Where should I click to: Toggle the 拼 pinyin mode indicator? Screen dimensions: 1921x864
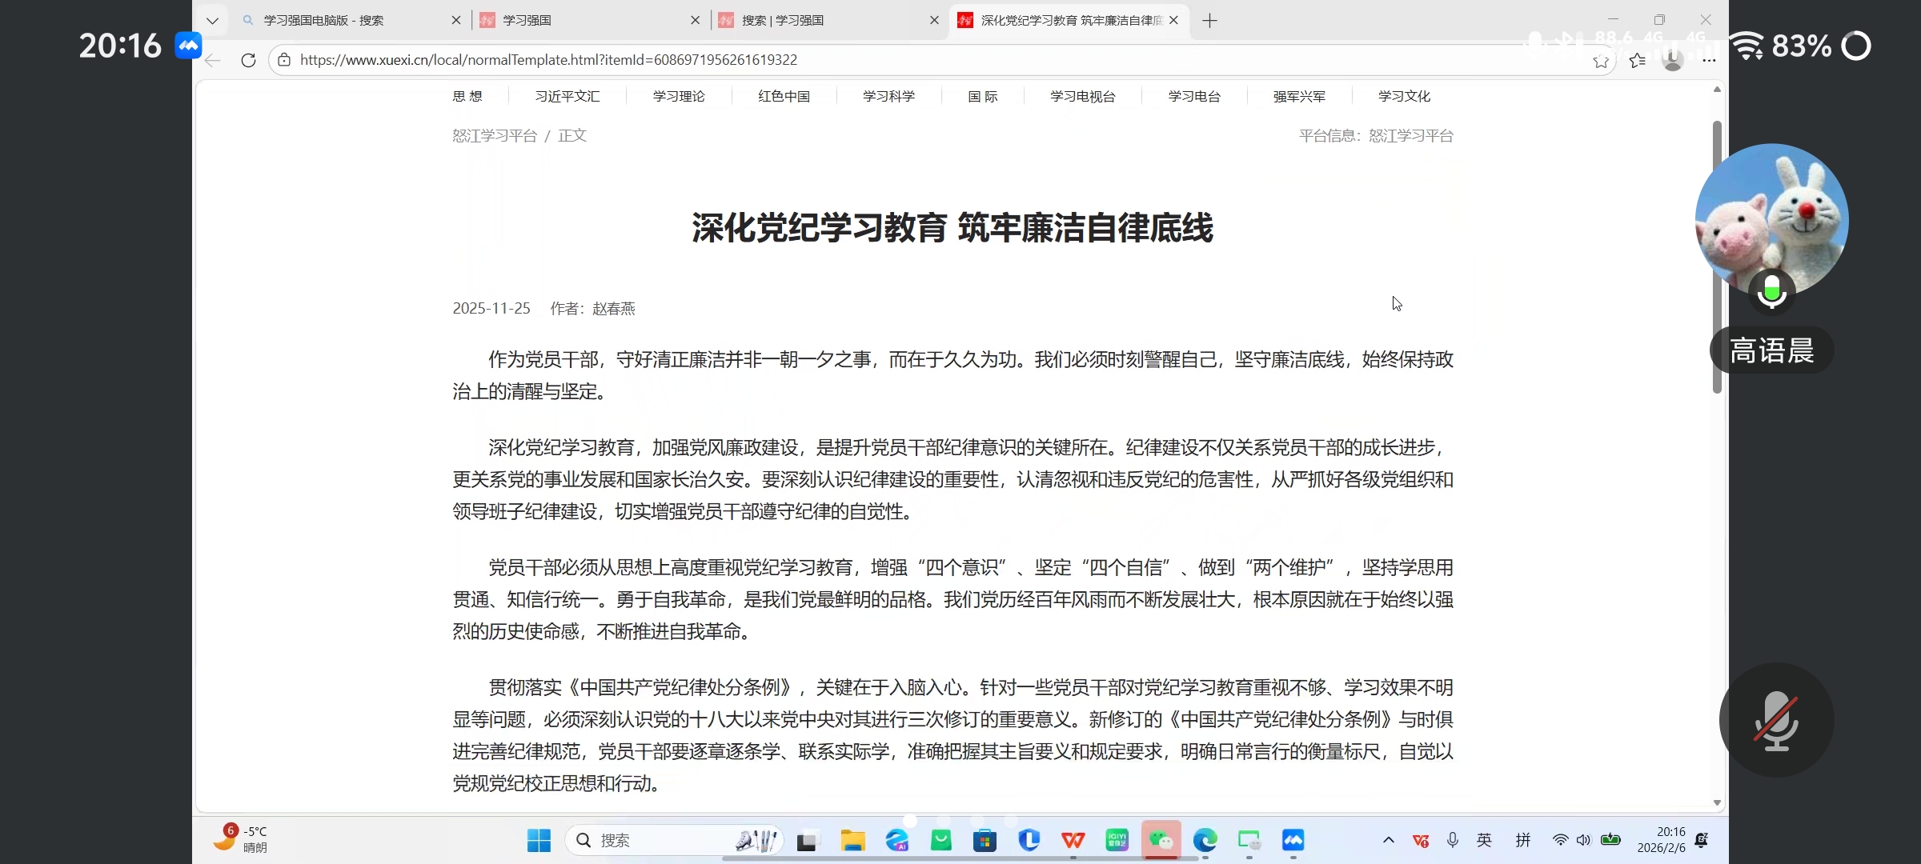coord(1522,840)
